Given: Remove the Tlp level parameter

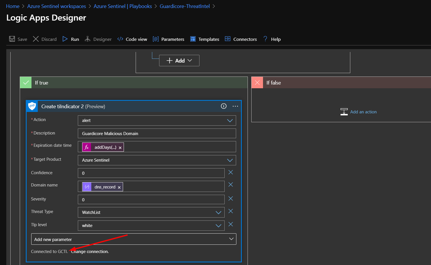Looking at the screenshot, I should [x=231, y=224].
